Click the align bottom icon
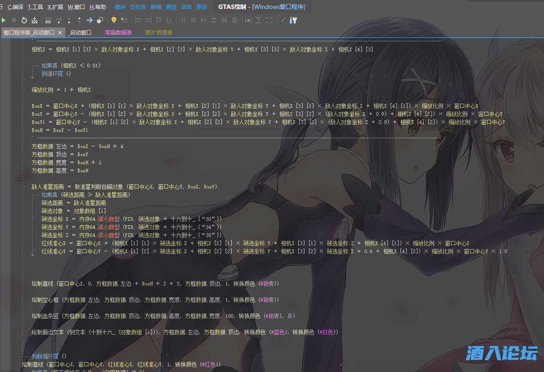 169,20
